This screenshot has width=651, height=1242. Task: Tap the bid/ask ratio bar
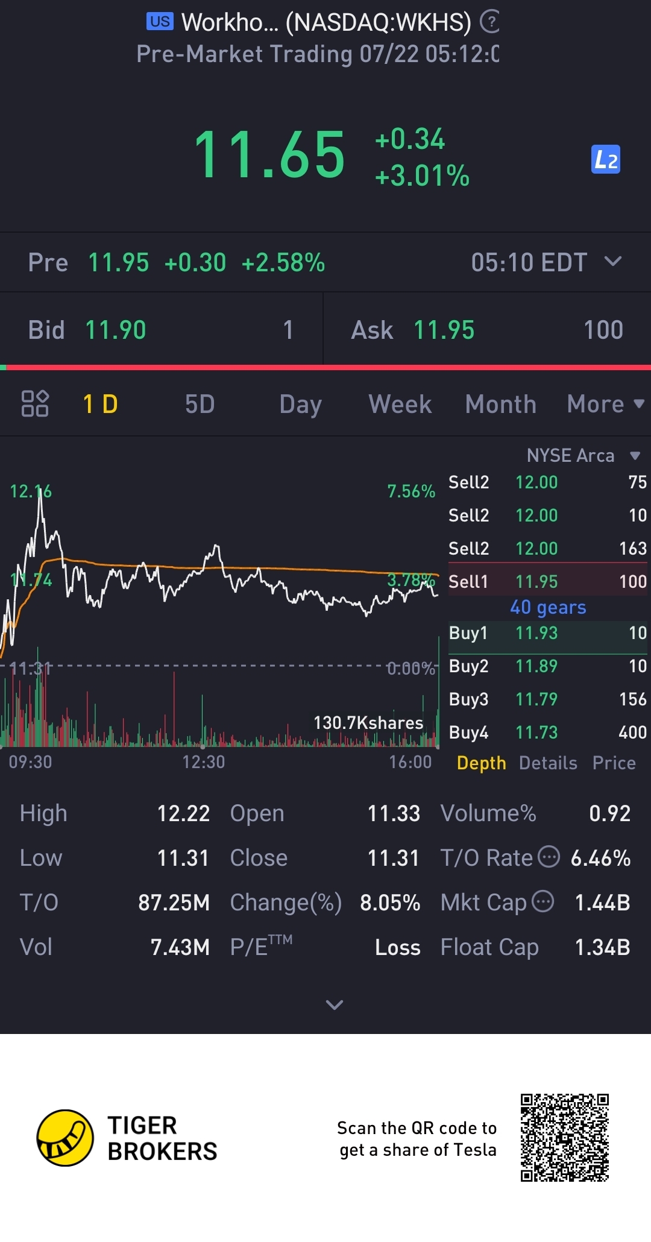coord(325,367)
